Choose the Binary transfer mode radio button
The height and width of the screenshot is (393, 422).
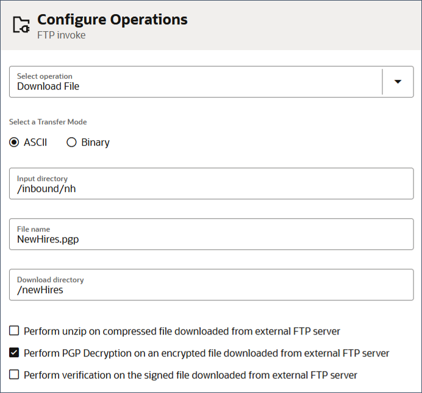[x=71, y=142]
